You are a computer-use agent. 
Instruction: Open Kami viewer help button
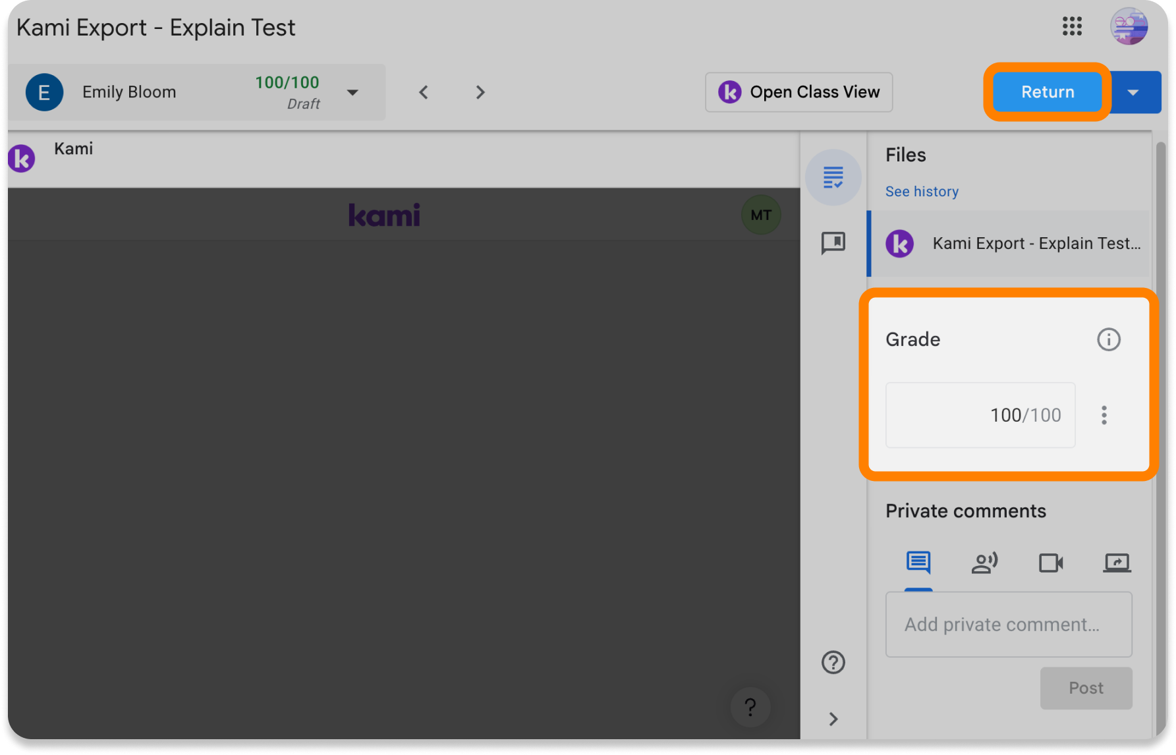tap(750, 708)
